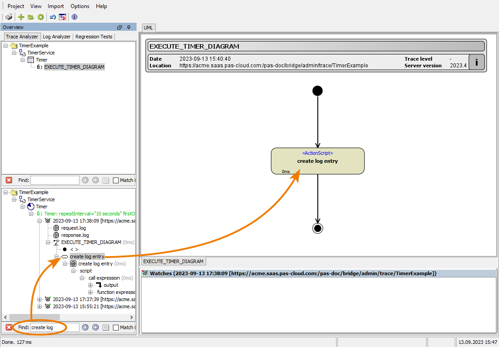Close the lower find bar with red X
Image resolution: width=499 pixels, height=347 pixels.
(9, 327)
